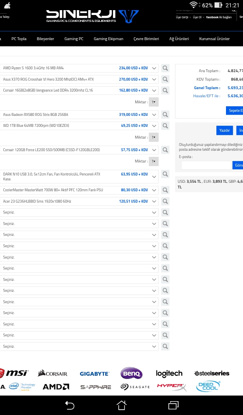Click the SteelSeries brand logo
This screenshot has width=243, height=415.
212,373
